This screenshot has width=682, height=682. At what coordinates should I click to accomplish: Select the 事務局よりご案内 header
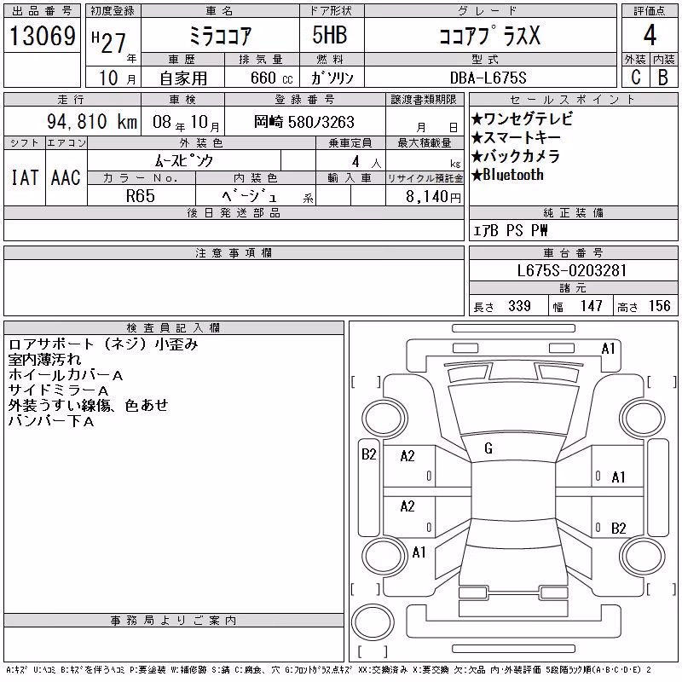tap(173, 621)
